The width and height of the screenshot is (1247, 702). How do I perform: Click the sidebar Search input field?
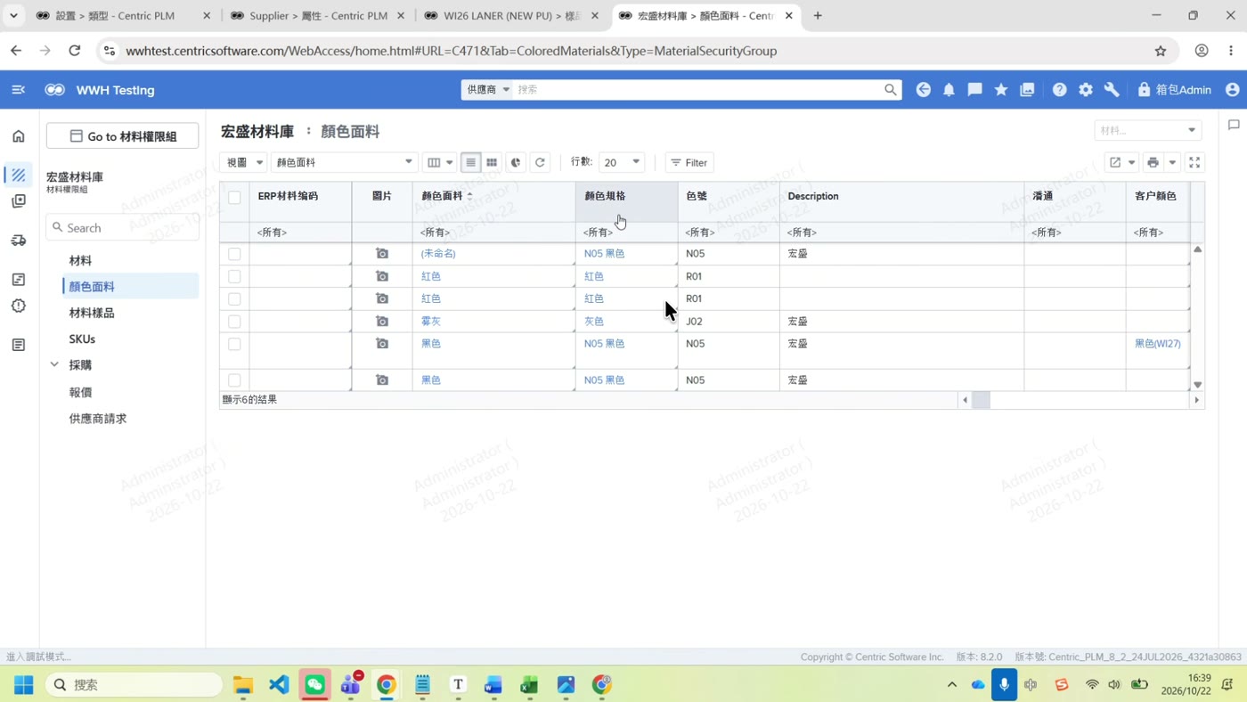(123, 228)
